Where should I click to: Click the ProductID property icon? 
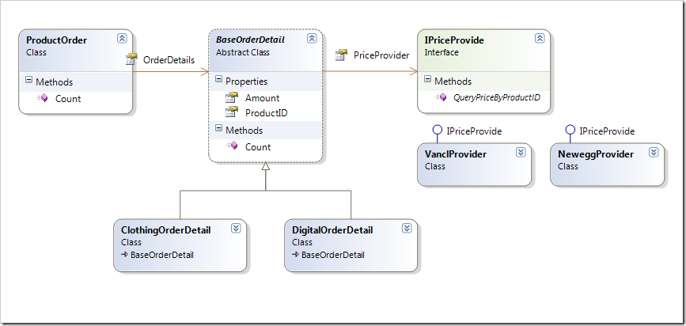232,112
